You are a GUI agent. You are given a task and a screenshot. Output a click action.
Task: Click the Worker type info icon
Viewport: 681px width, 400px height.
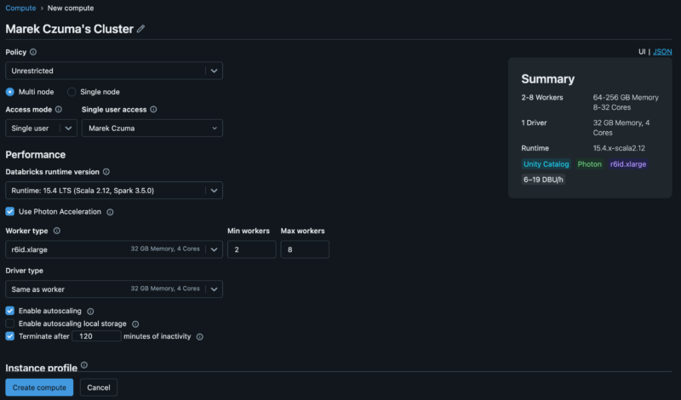pos(57,231)
